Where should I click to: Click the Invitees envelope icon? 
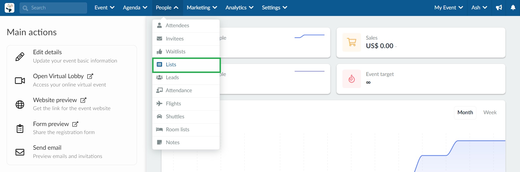pos(159,39)
